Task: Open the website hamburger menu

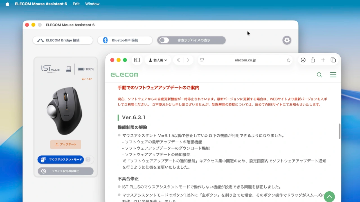Action: (333, 75)
